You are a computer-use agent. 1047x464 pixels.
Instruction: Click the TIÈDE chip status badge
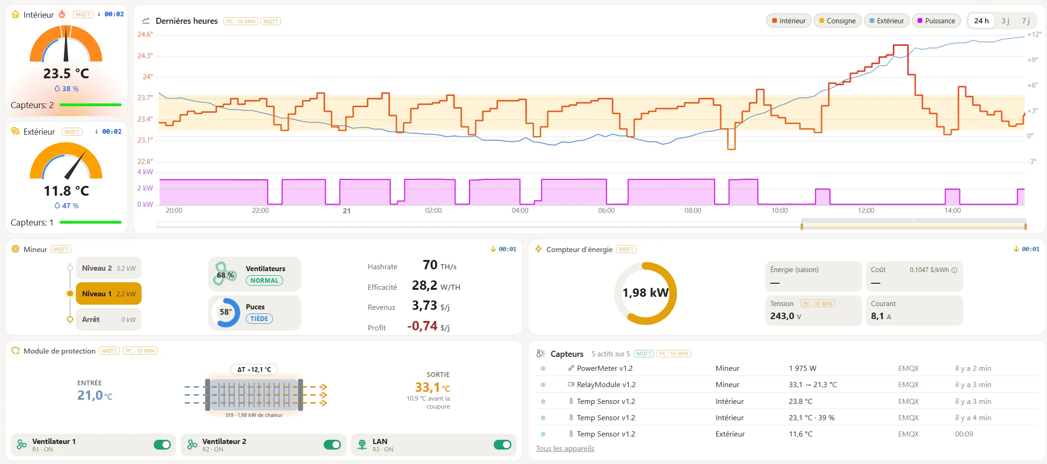tap(259, 319)
